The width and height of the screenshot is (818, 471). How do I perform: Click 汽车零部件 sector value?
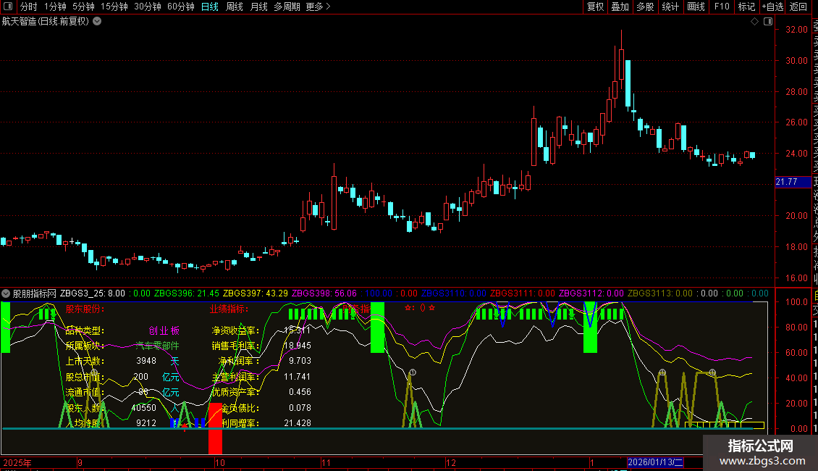pyautogui.click(x=157, y=346)
